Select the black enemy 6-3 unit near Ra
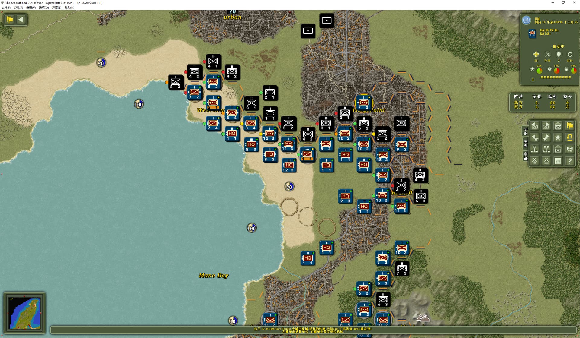 pyautogui.click(x=420, y=197)
